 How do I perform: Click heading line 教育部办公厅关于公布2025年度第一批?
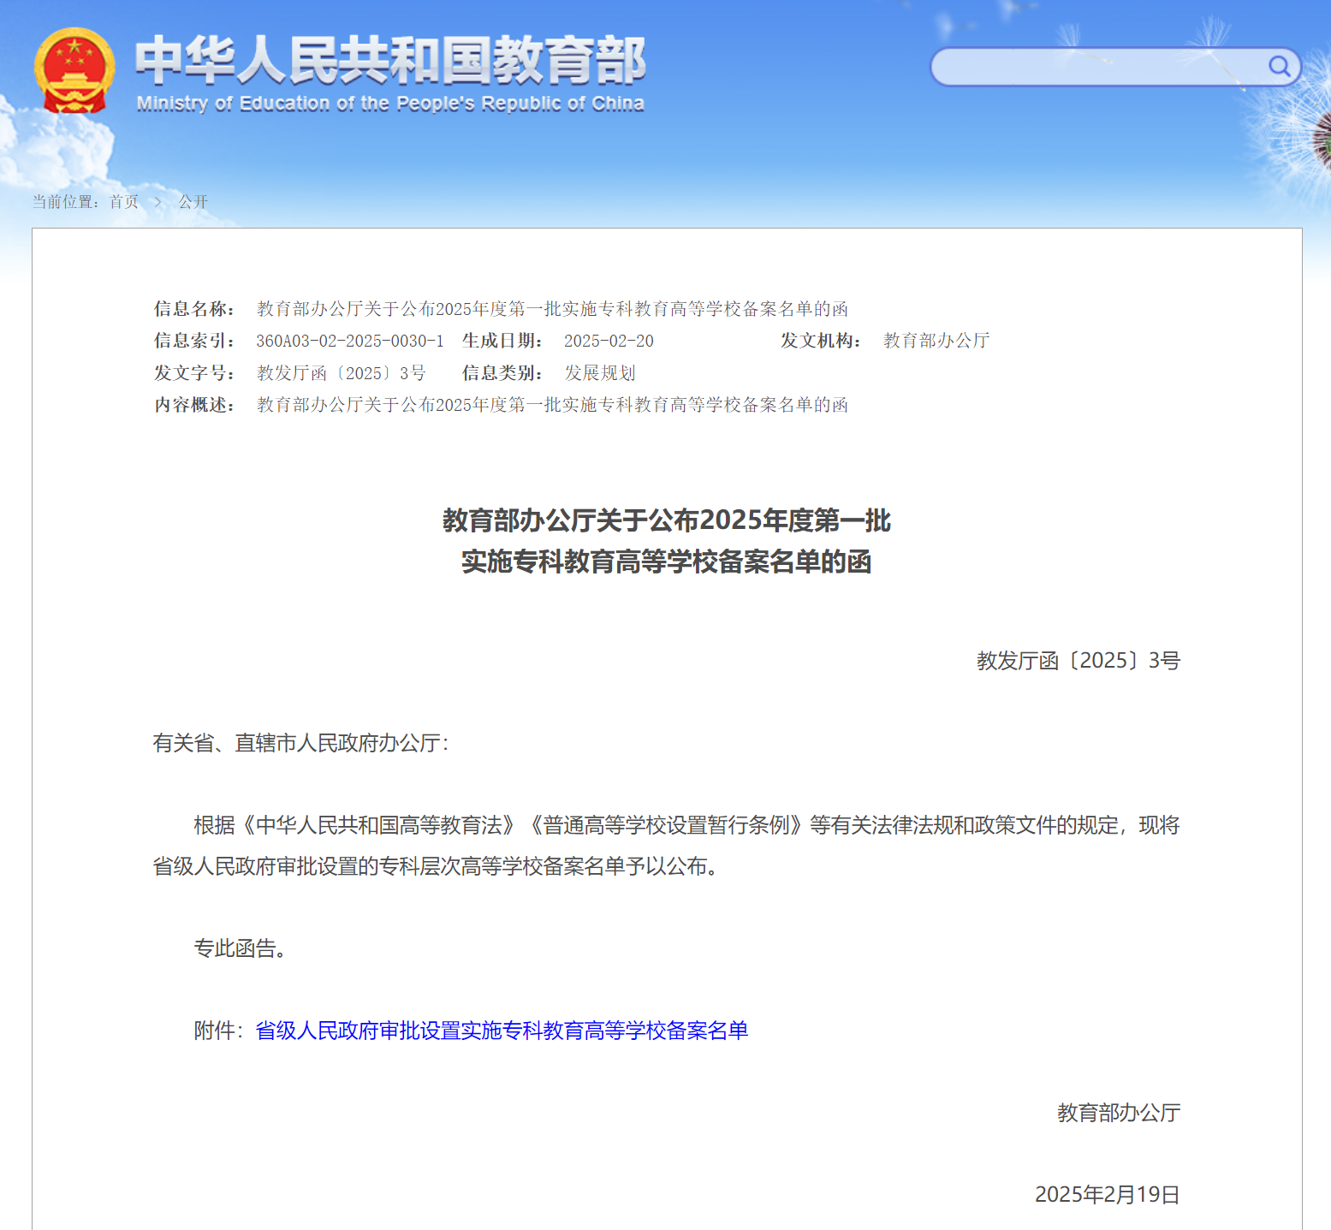pos(667,520)
